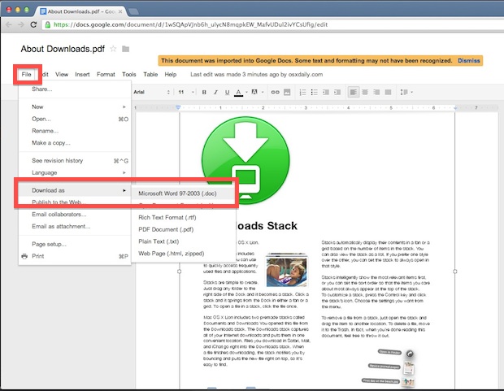
Task: Open the Format menu
Action: 106,74
